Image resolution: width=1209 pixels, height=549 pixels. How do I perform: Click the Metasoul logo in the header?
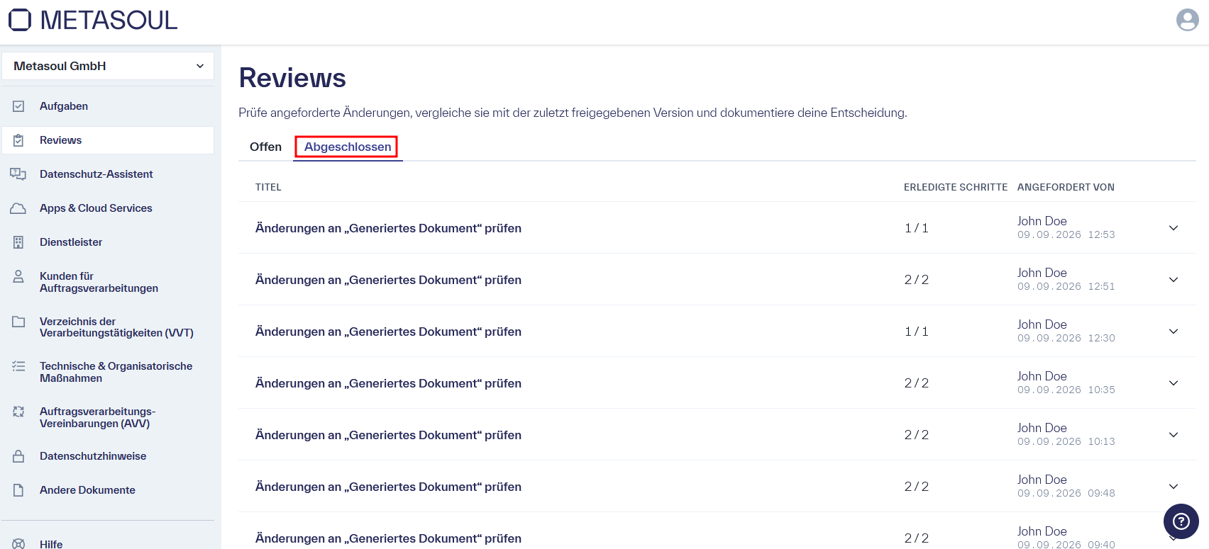point(93,20)
